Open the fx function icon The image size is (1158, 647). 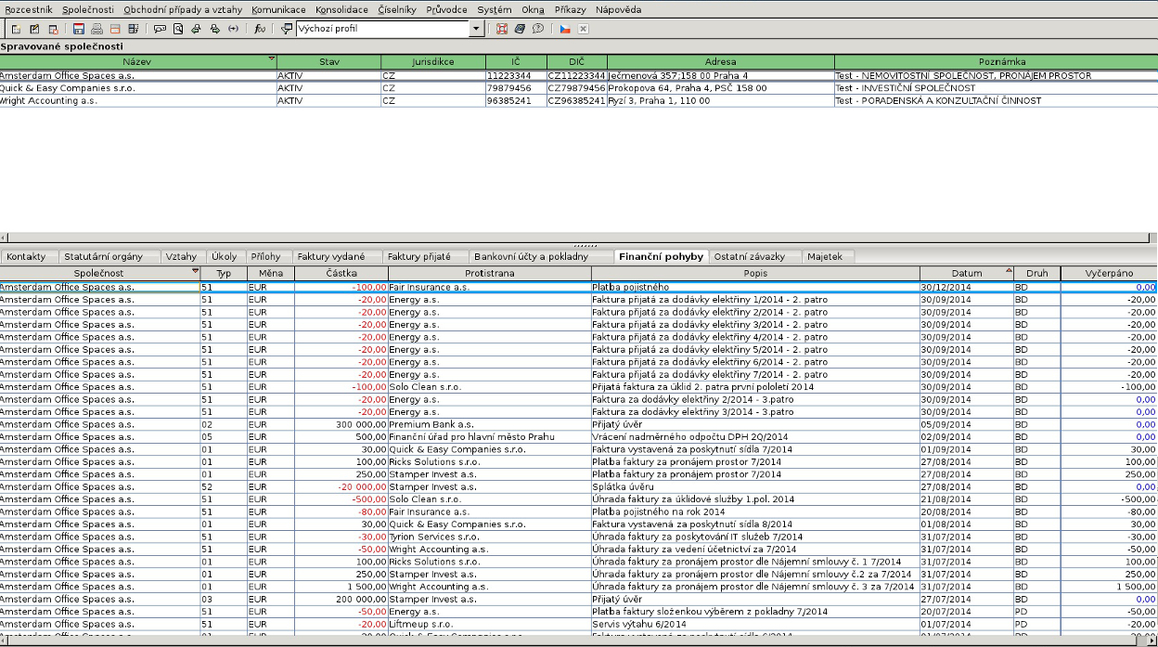click(260, 29)
